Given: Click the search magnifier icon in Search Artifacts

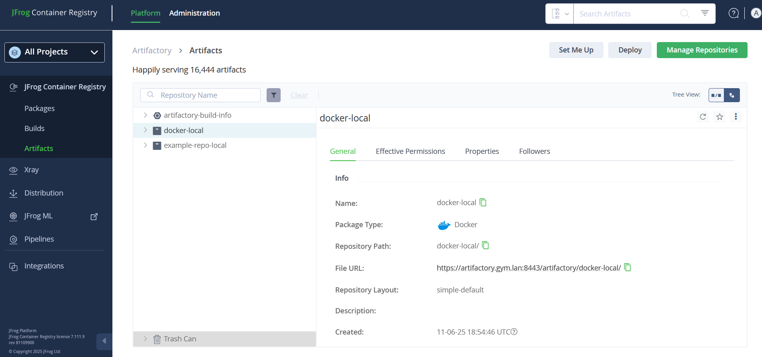Looking at the screenshot, I should 685,14.
